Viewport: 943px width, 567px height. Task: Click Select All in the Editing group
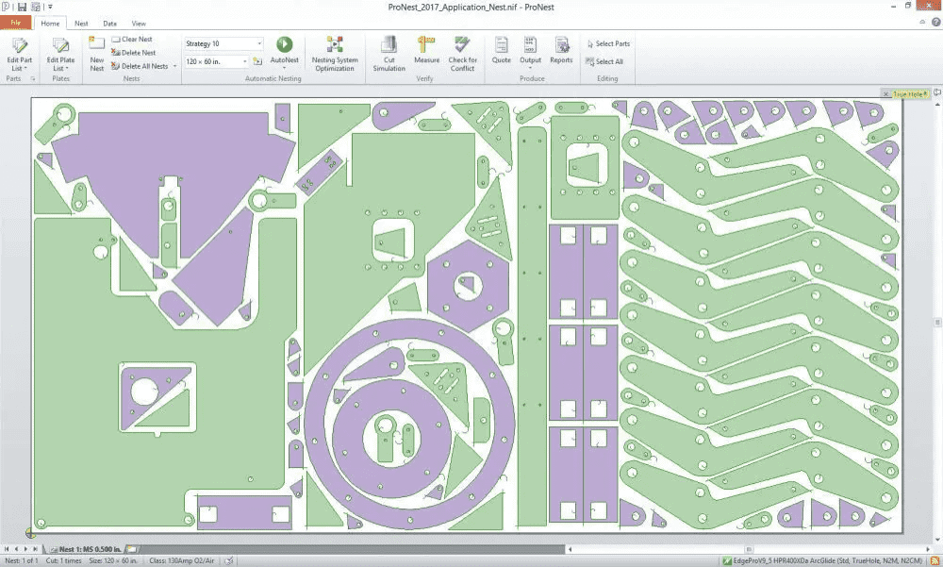604,61
